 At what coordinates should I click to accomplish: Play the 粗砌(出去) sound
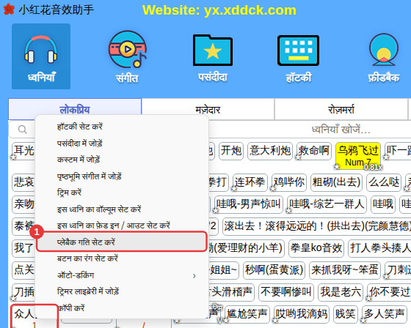coord(336,182)
